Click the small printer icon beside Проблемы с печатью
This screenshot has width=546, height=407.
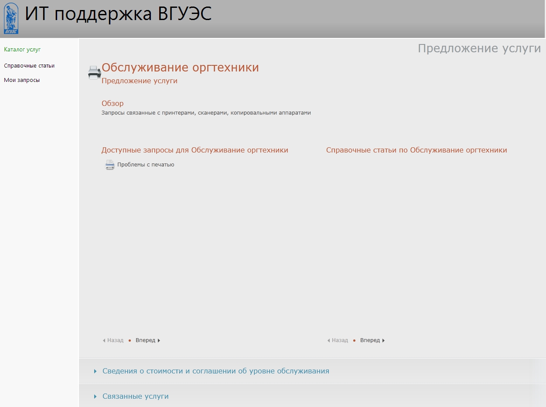tap(110, 165)
